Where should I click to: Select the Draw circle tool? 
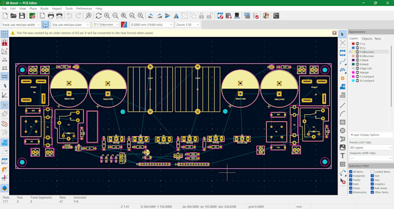342,131
